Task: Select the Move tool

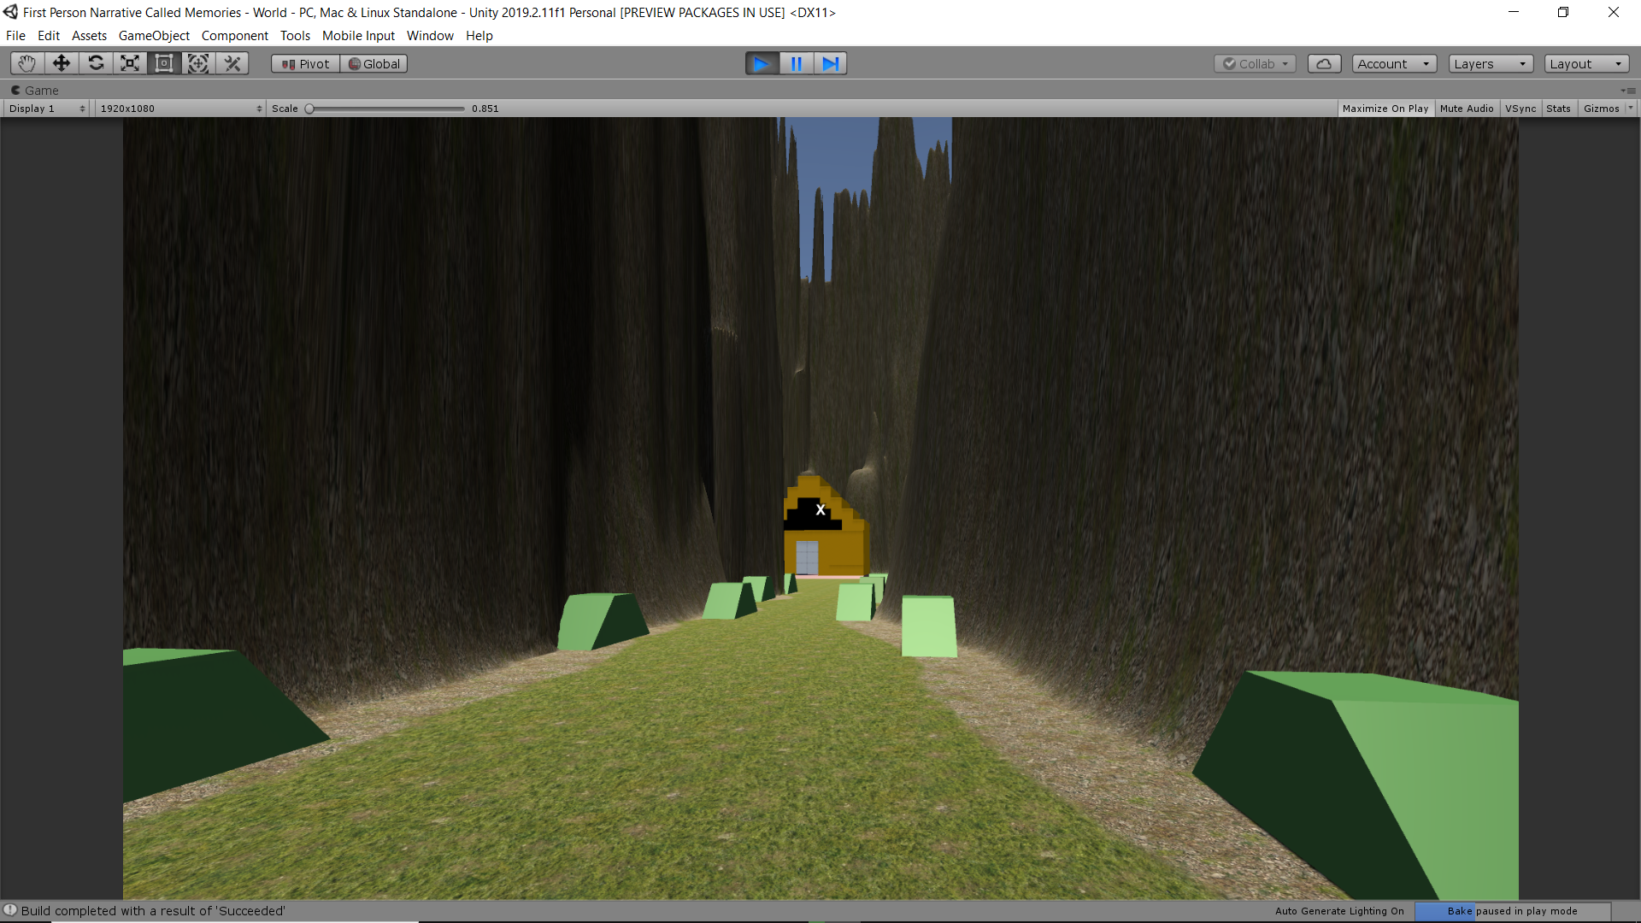Action: click(x=62, y=63)
